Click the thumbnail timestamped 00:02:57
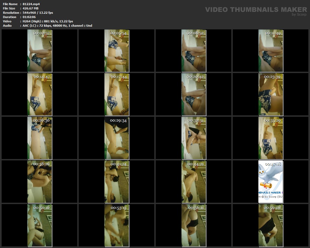The width and height of the screenshot is (310, 248). [40, 51]
